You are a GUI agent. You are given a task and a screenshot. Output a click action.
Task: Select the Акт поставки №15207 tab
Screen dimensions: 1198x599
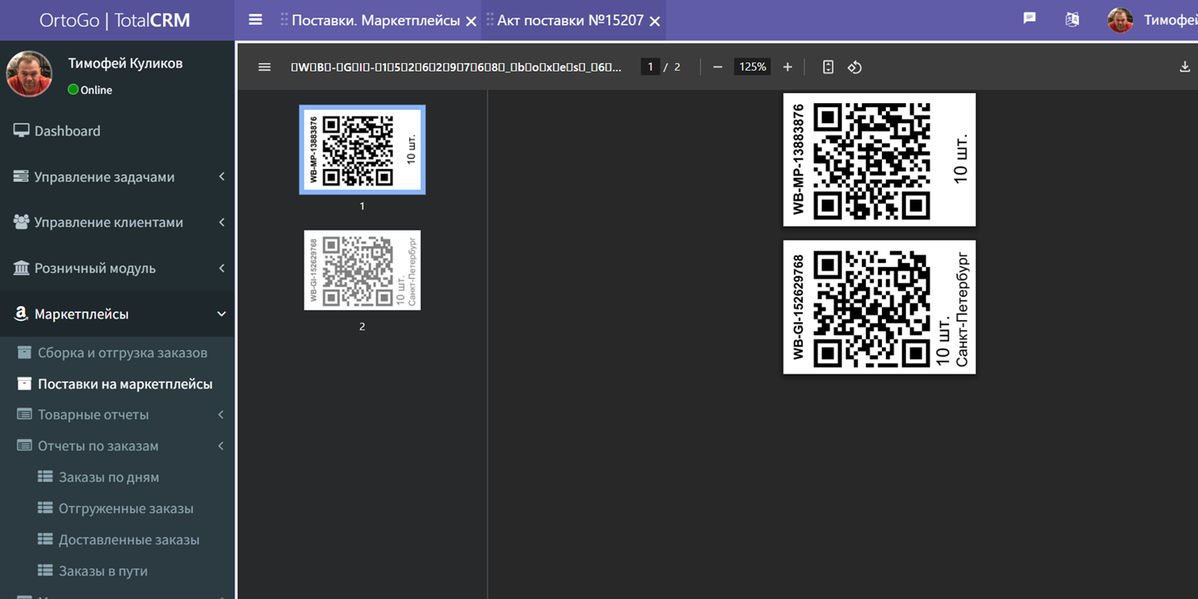(571, 20)
